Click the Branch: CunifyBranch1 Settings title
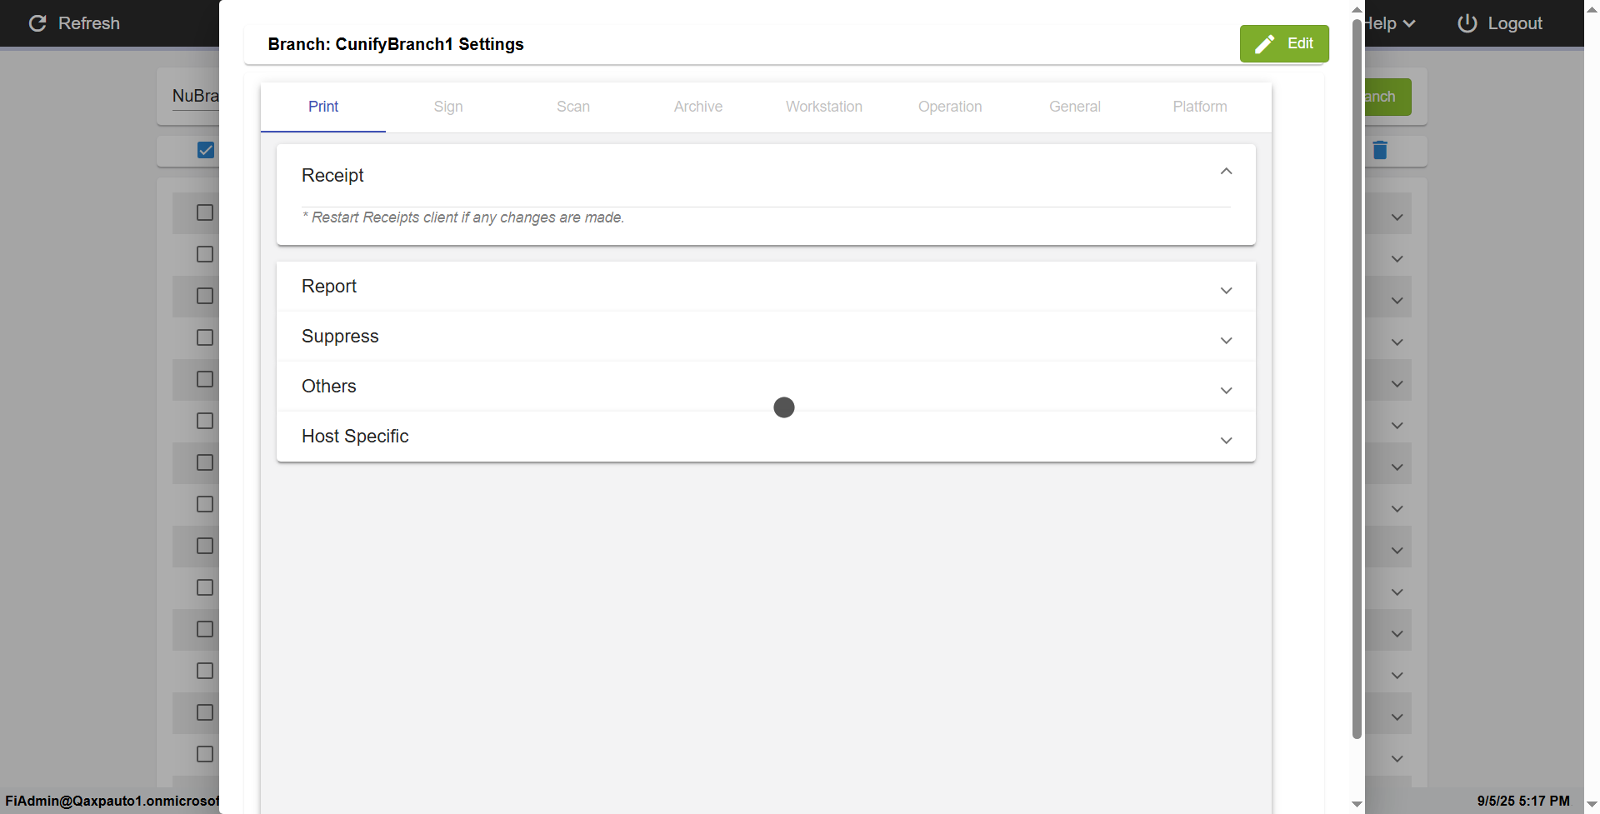1600x814 pixels. click(x=396, y=44)
